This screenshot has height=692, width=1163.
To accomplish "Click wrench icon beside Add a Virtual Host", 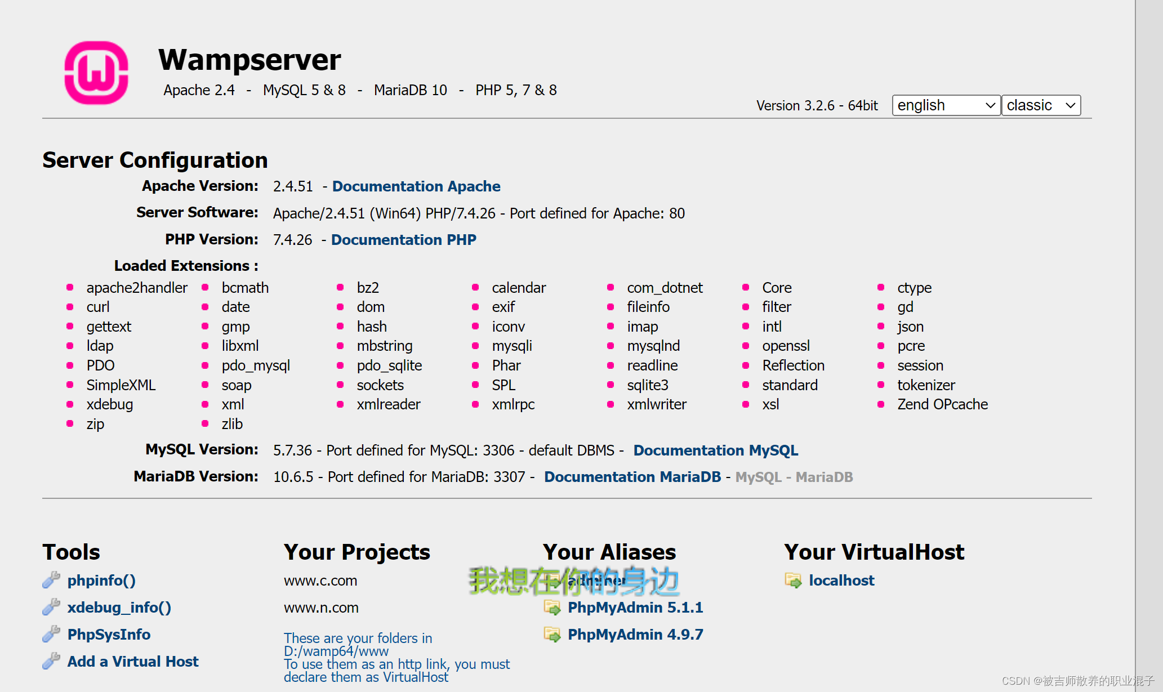I will [x=51, y=661].
